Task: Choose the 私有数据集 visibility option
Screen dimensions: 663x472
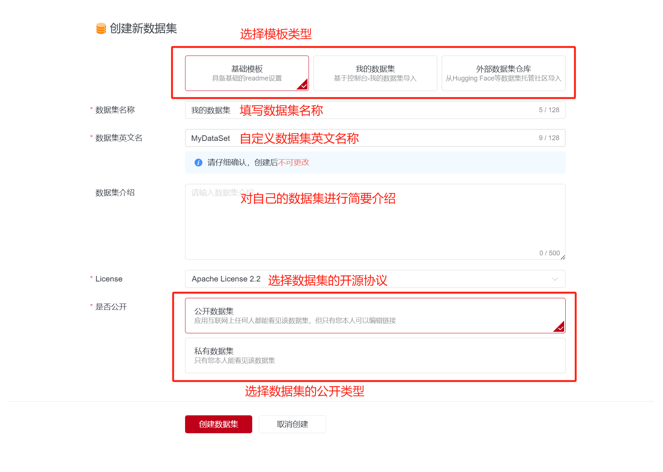Action: pyautogui.click(x=375, y=355)
